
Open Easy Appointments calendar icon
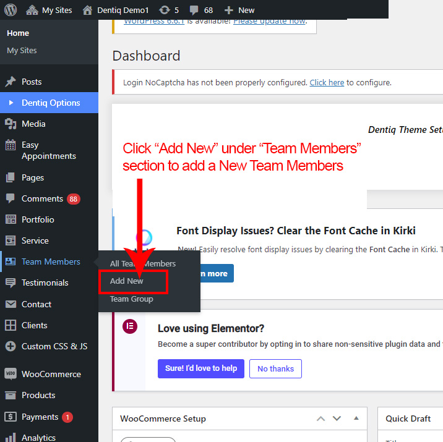(11, 145)
